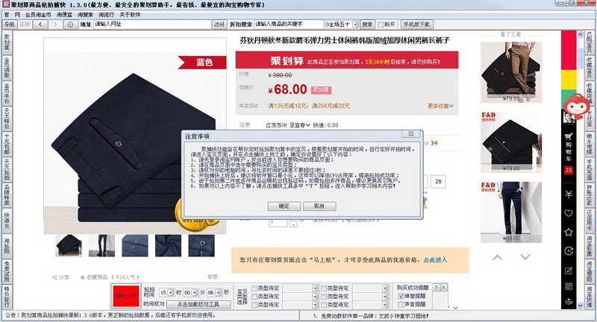Click the 搜索 button
The width and height of the screenshot is (597, 322).
coord(367,25)
